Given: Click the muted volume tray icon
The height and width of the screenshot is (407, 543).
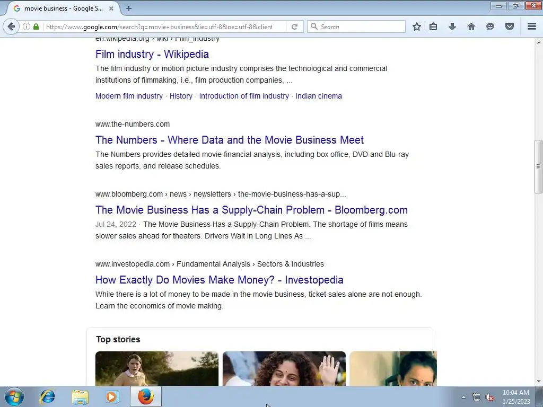Looking at the screenshot, I should [489, 397].
